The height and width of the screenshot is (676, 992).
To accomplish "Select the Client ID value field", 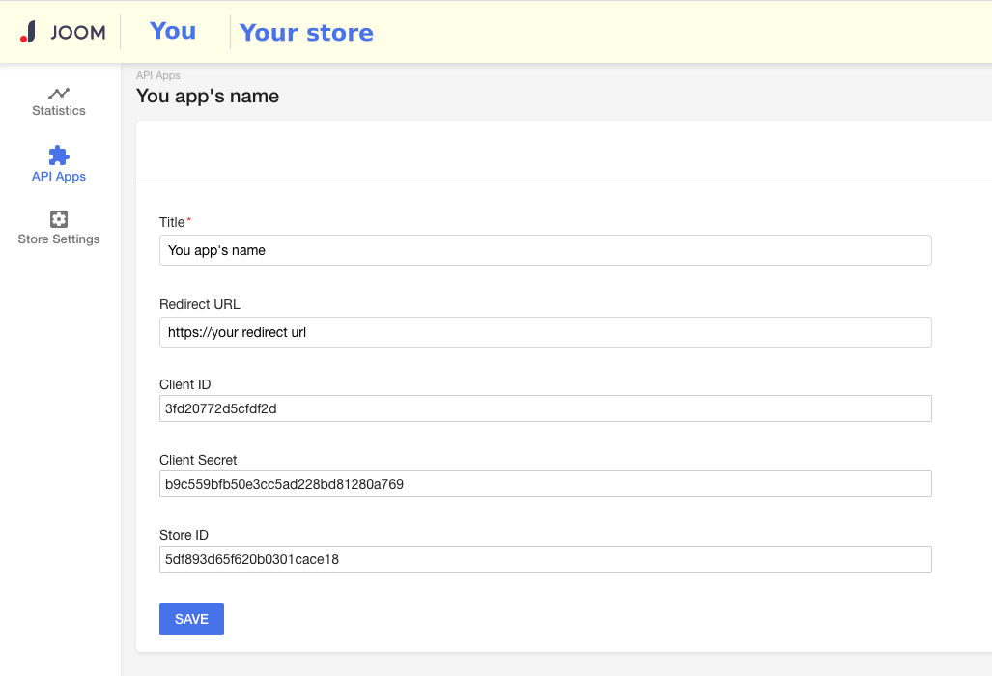I will (545, 408).
